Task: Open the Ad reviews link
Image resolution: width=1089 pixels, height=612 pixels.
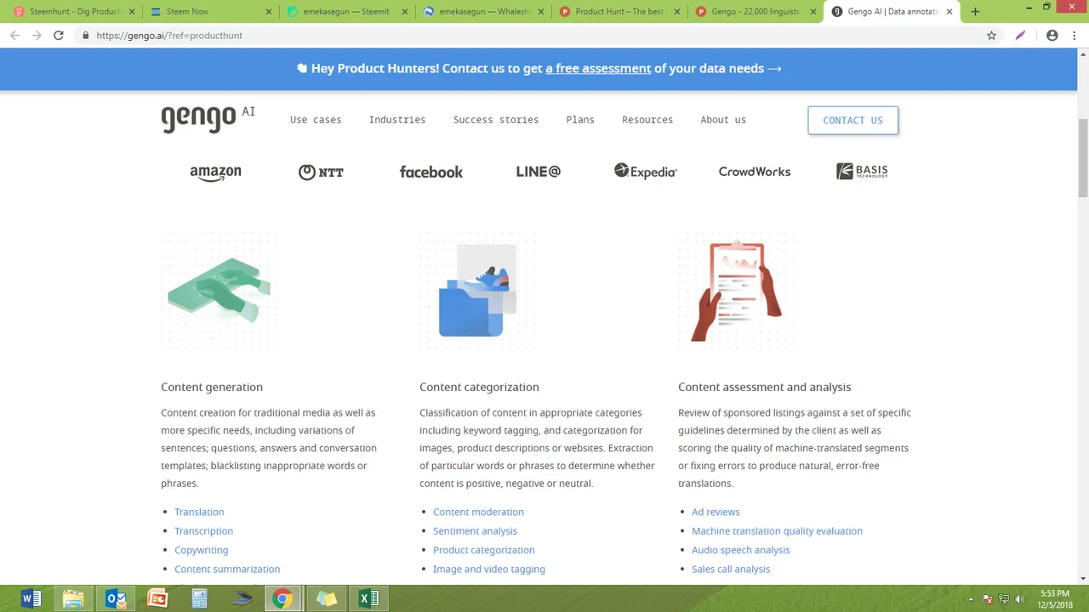Action: pyautogui.click(x=716, y=512)
